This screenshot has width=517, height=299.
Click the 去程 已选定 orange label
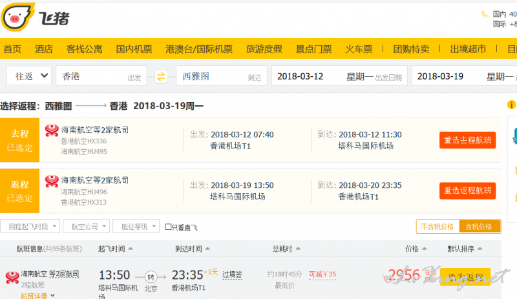[x=20, y=140]
